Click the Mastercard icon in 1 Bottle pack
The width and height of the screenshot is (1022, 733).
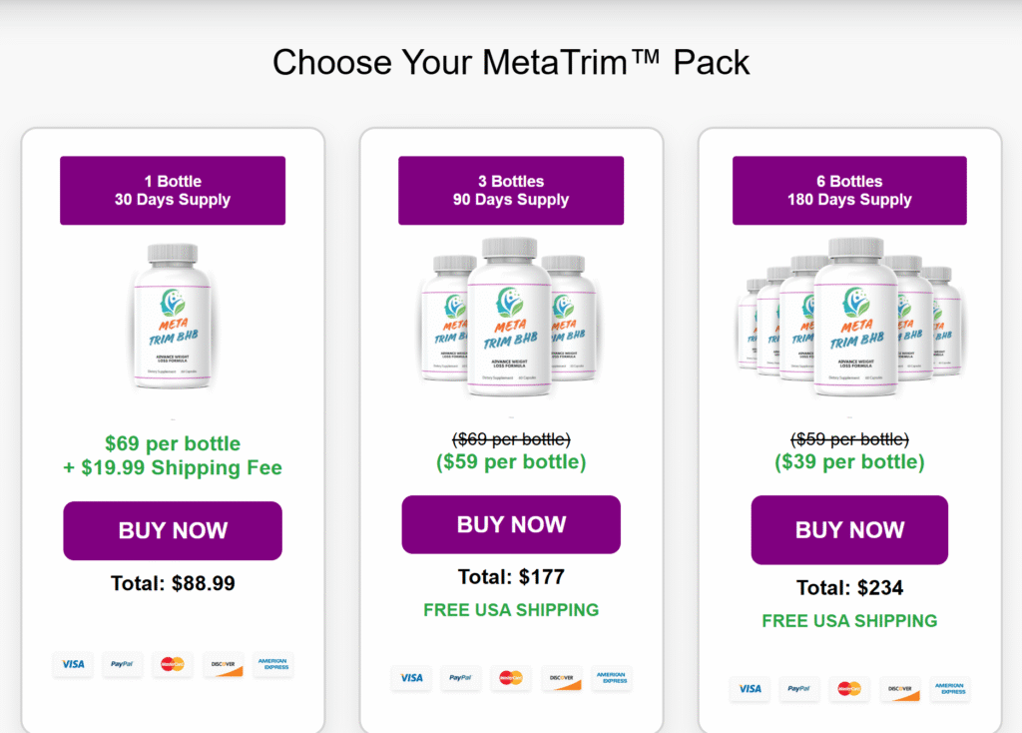[173, 664]
